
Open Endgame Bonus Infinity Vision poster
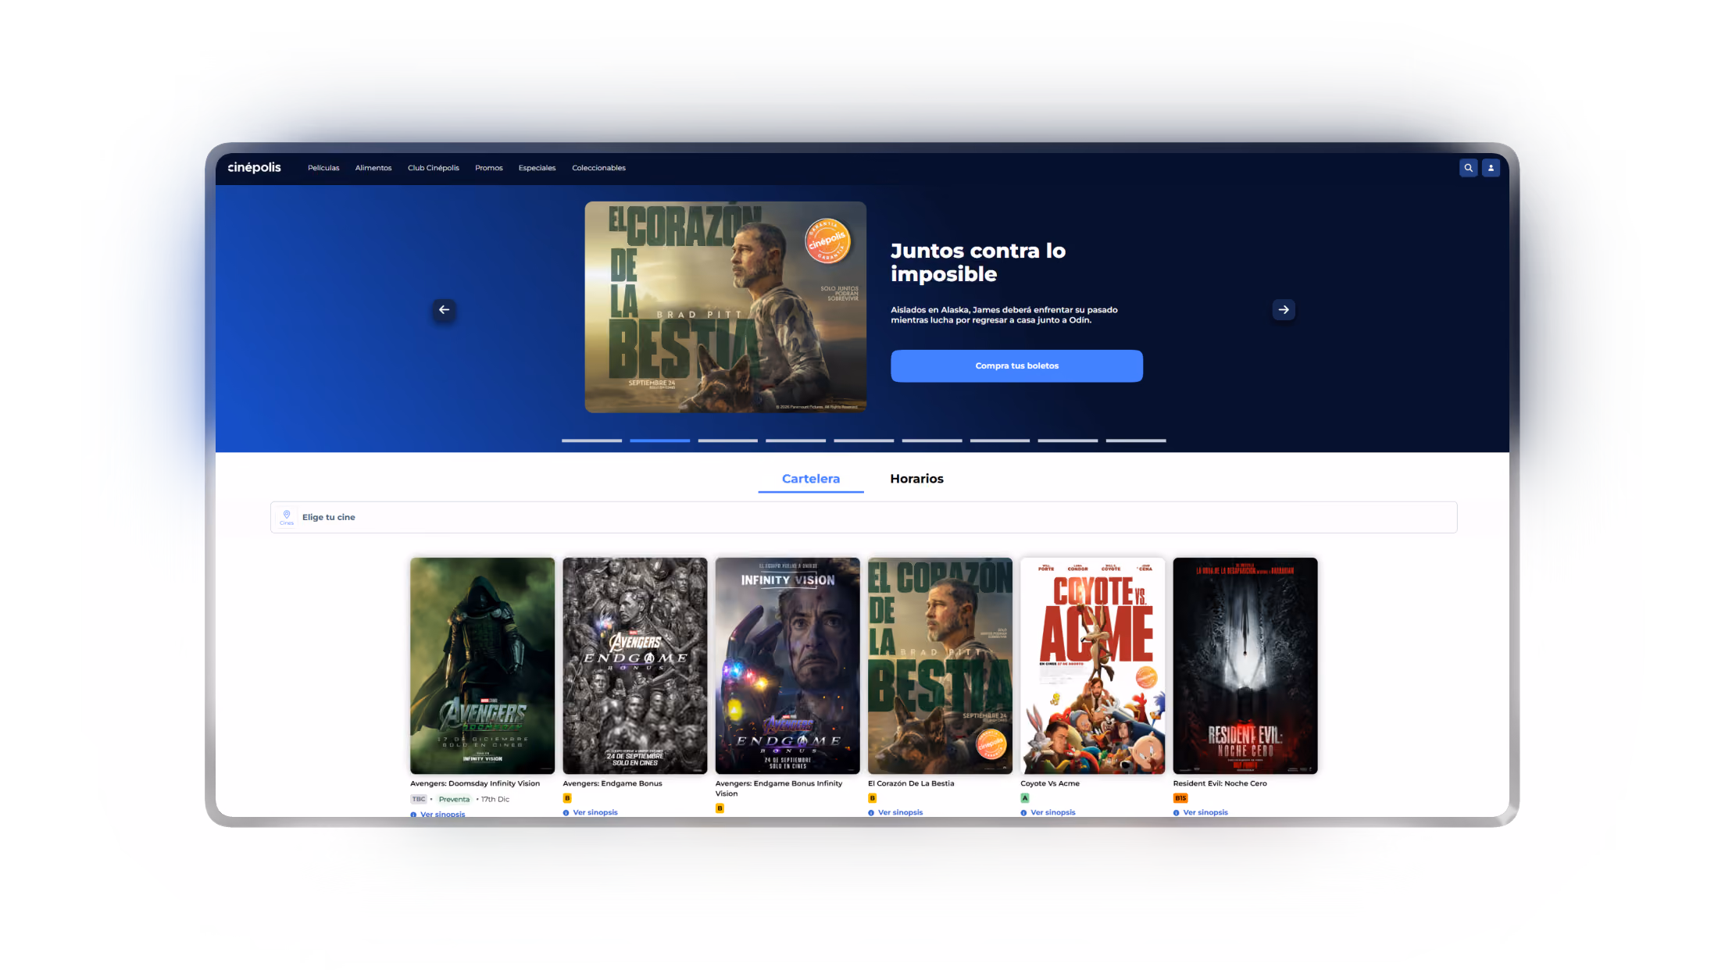[787, 665]
